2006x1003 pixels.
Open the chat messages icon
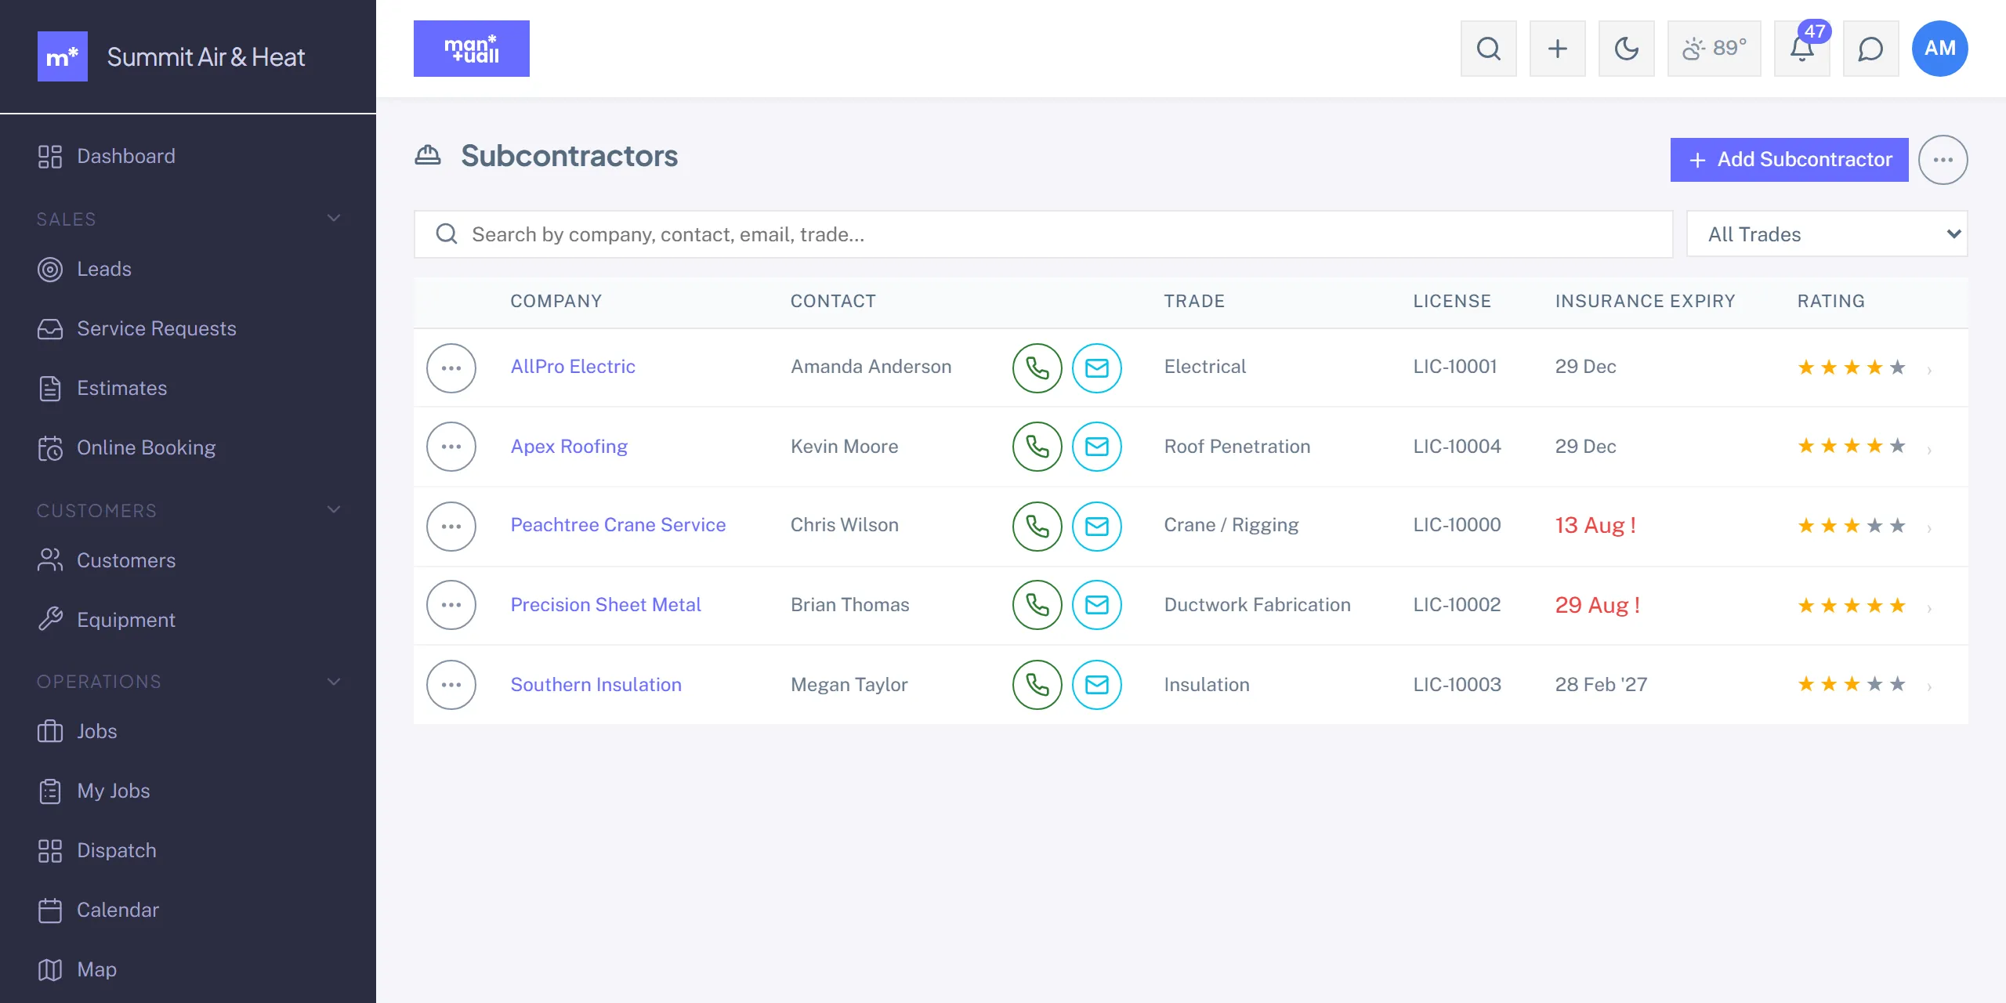pos(1870,49)
